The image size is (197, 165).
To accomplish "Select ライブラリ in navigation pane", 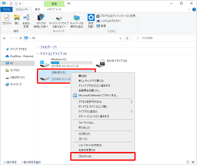I will 13,70.
